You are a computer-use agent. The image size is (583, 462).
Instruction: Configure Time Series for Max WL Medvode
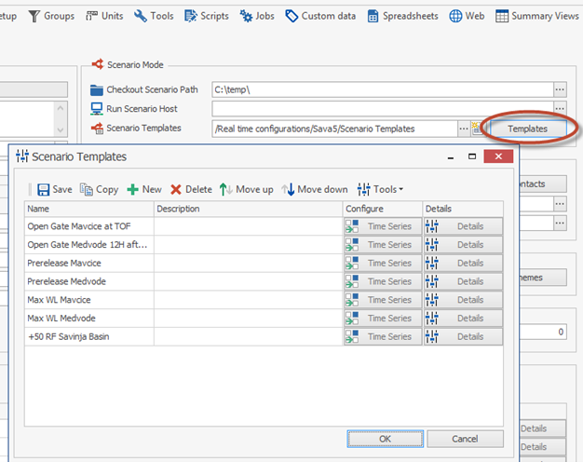click(x=383, y=319)
